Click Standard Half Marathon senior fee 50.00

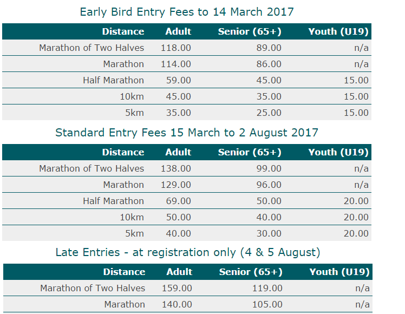[x=269, y=201]
